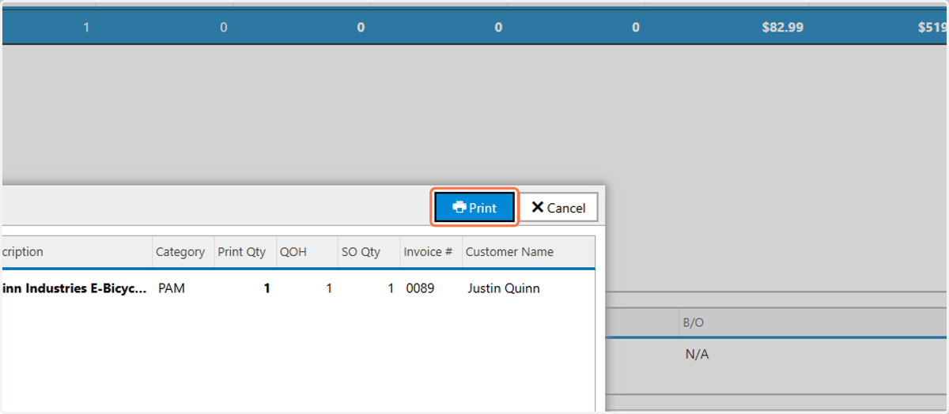
Task: Select the Industries E-Bicycle description cell
Action: [x=74, y=288]
